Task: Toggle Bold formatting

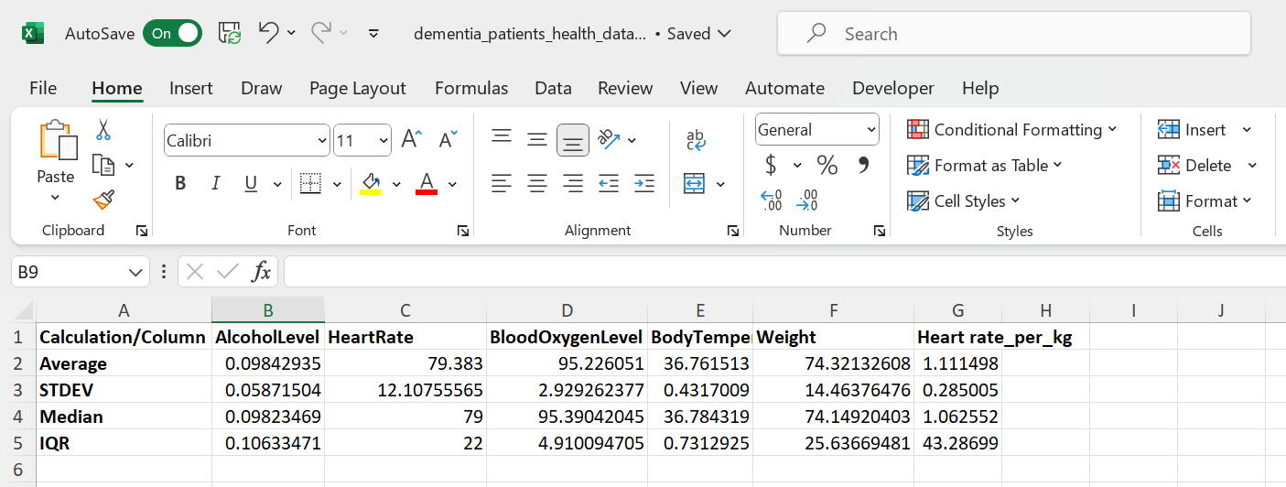Action: point(180,184)
